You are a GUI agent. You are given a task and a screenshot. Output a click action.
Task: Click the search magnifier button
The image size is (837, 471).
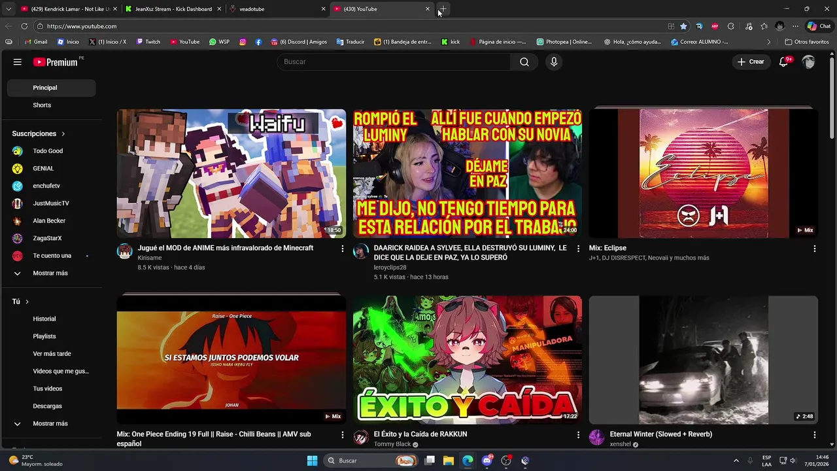click(524, 61)
